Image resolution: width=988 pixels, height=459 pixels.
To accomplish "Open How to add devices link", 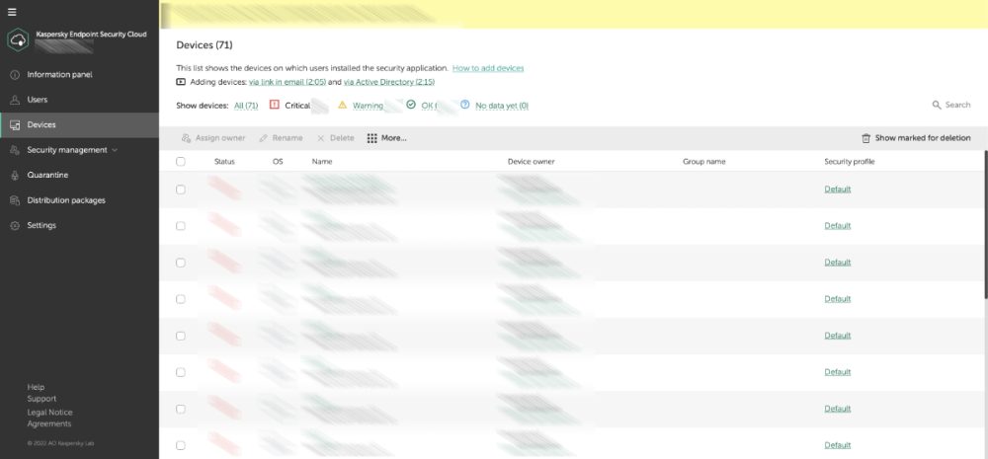I will (x=488, y=68).
